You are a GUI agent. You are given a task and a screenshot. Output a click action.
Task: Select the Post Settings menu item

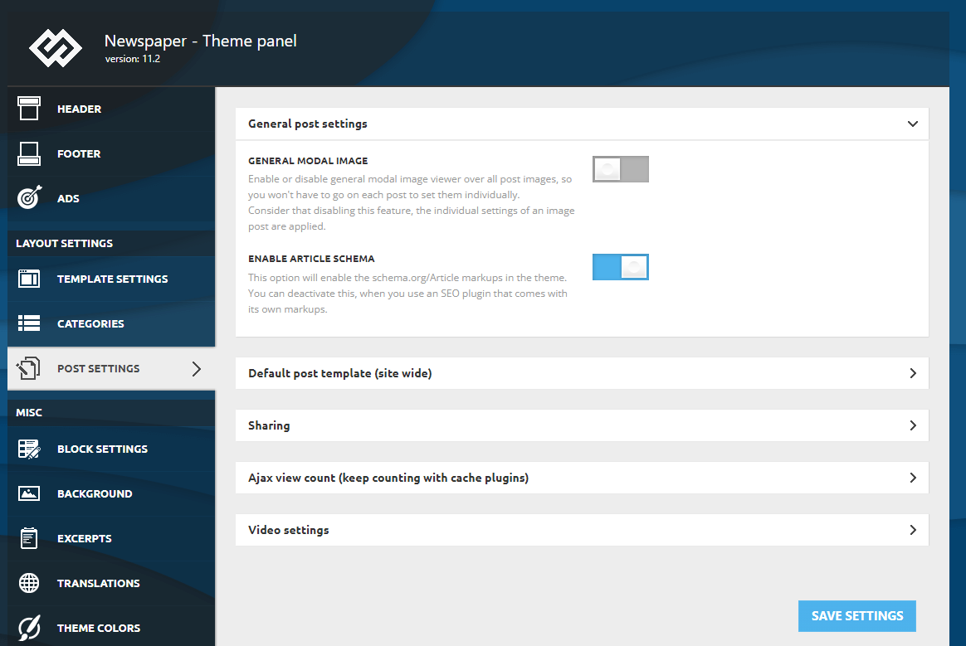[111, 368]
